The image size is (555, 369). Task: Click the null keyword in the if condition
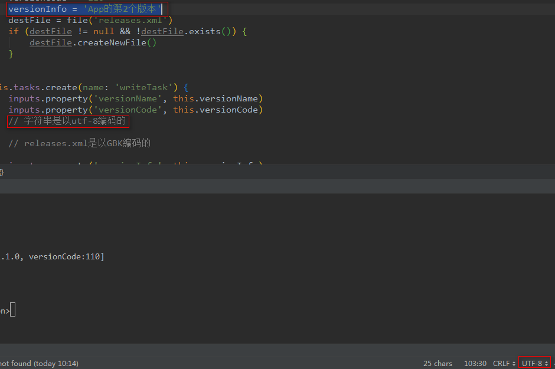pos(103,31)
